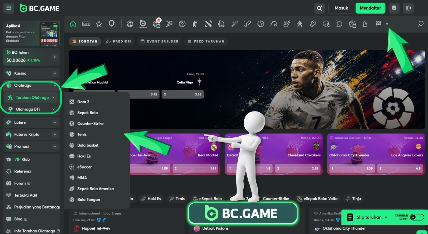Toggle the Taruhan Cepat quick bet switch
The image size is (428, 234).
point(417,217)
